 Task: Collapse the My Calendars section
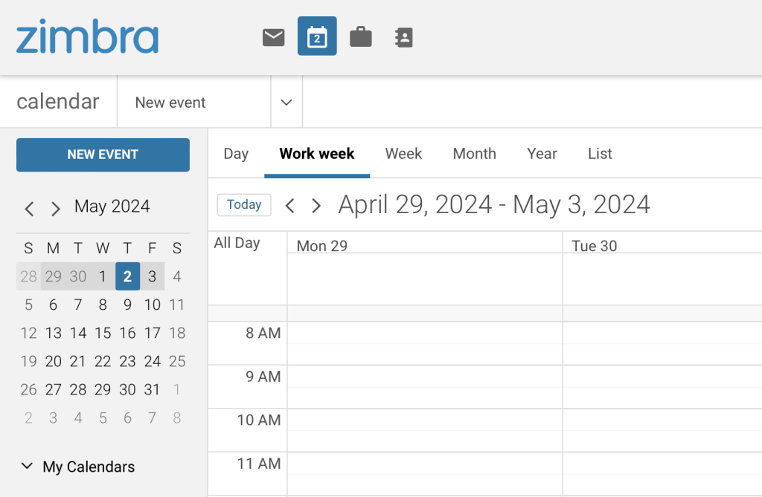(x=28, y=467)
